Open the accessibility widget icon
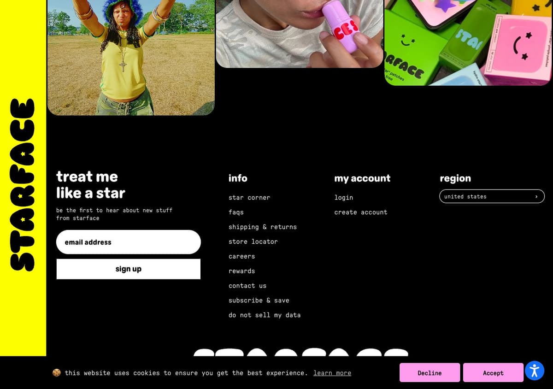The width and height of the screenshot is (553, 389). click(x=535, y=371)
